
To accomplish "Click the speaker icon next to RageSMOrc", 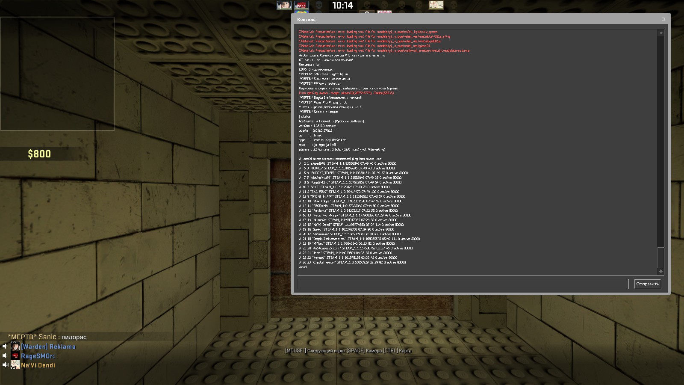I will (5, 356).
